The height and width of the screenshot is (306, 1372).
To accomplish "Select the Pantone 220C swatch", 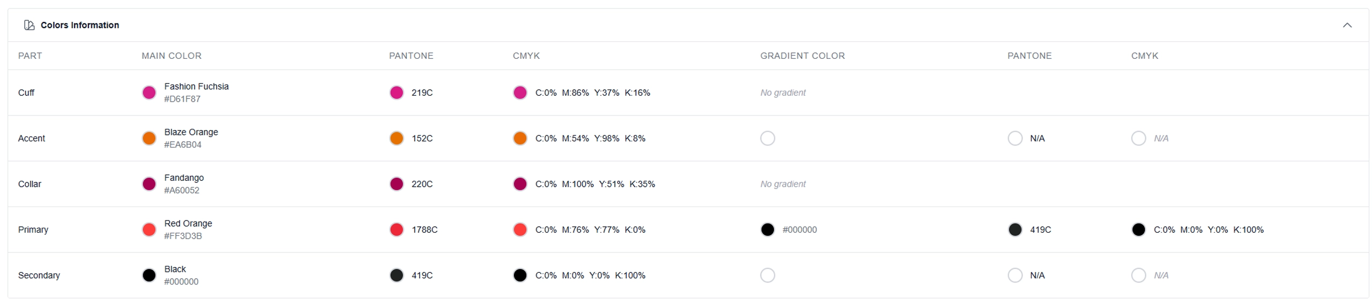I will pos(397,184).
